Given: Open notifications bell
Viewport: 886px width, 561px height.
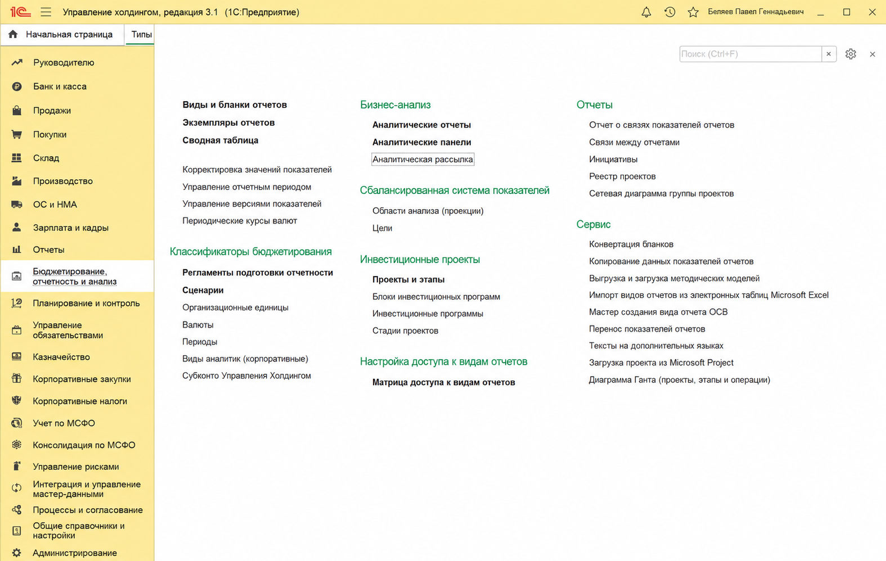Looking at the screenshot, I should click(x=646, y=12).
